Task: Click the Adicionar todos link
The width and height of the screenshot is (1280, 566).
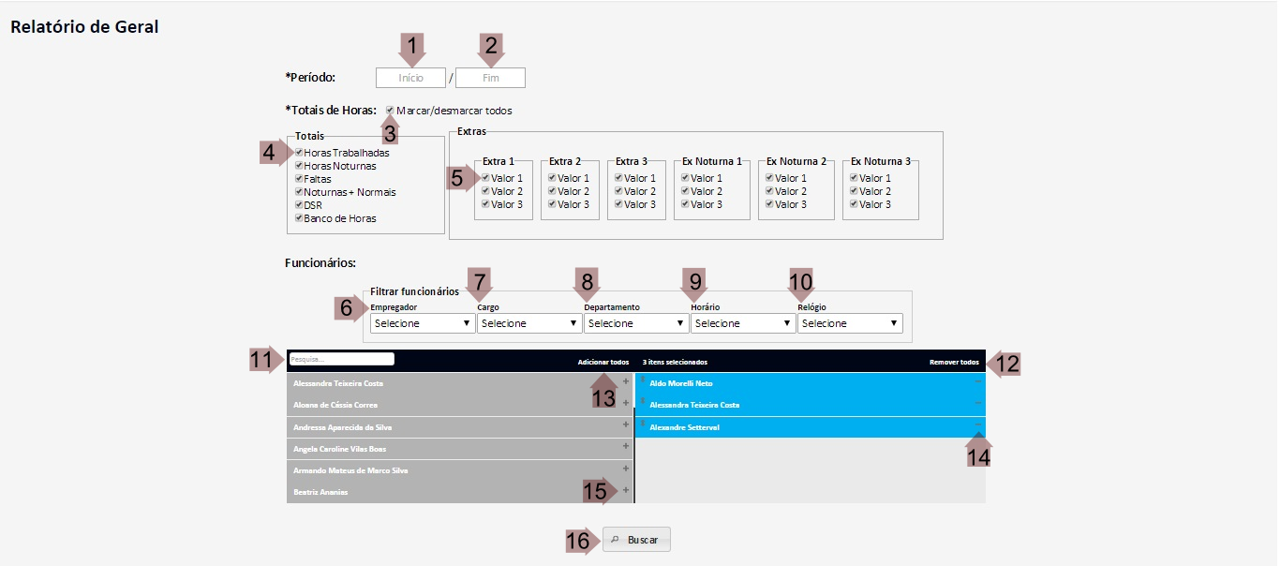Action: coord(603,362)
